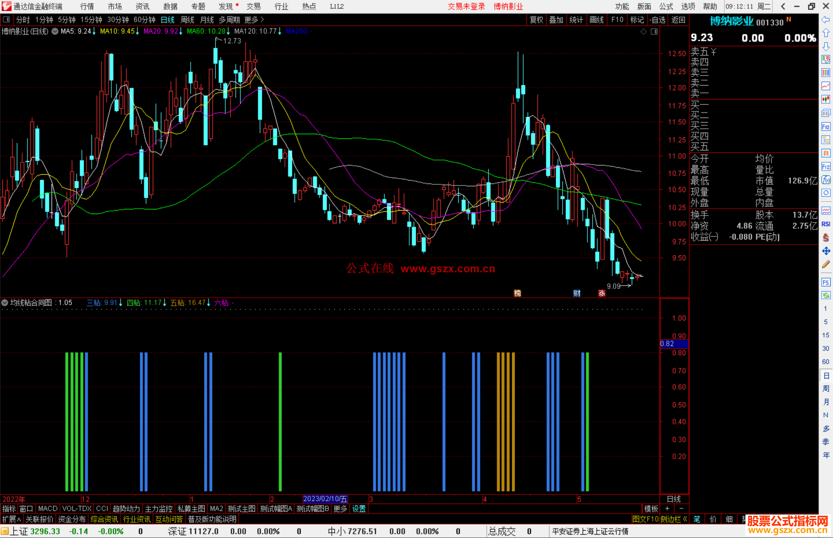
Task: Click the trend line chart sidebar icon
Action: point(826,86)
